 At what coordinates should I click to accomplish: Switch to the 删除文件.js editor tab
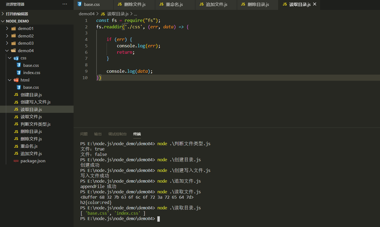(x=134, y=5)
